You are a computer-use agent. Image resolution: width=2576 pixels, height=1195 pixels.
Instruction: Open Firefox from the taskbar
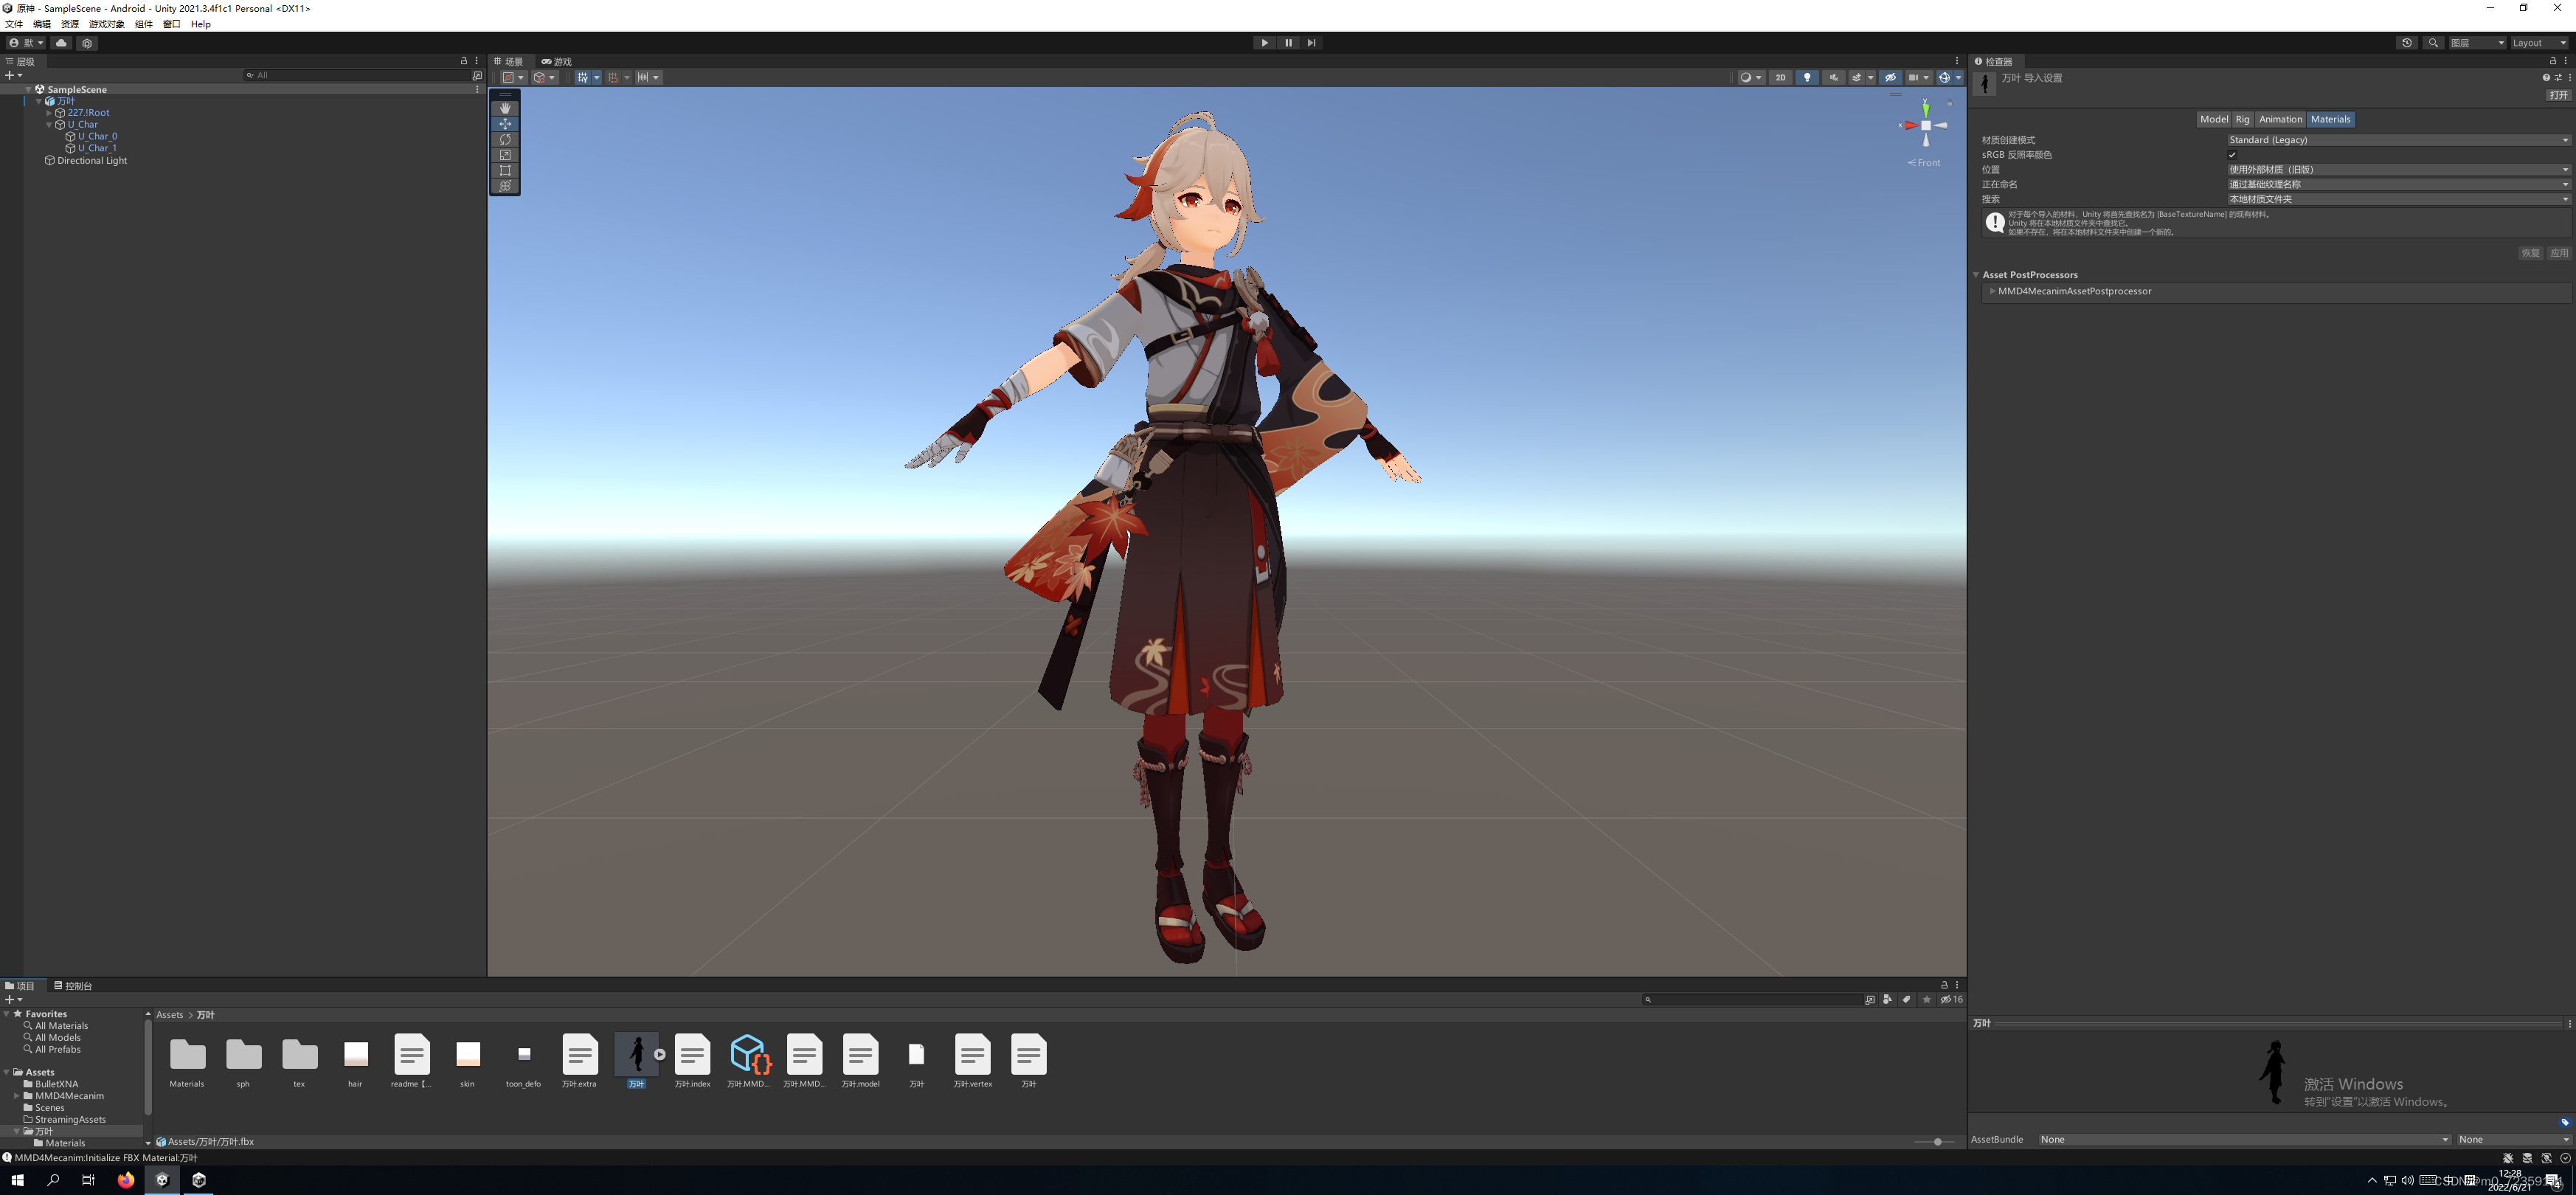(x=125, y=1180)
